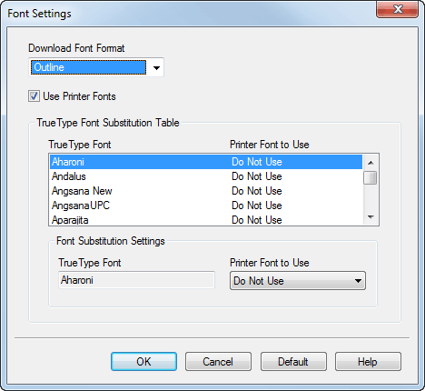Click the font list scrollbar thumb
The image size is (425, 391).
[x=371, y=177]
